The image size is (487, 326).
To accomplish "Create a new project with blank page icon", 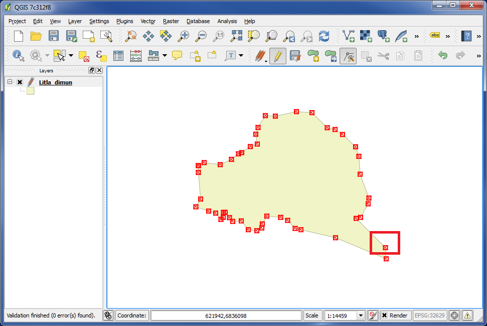I will [19, 36].
